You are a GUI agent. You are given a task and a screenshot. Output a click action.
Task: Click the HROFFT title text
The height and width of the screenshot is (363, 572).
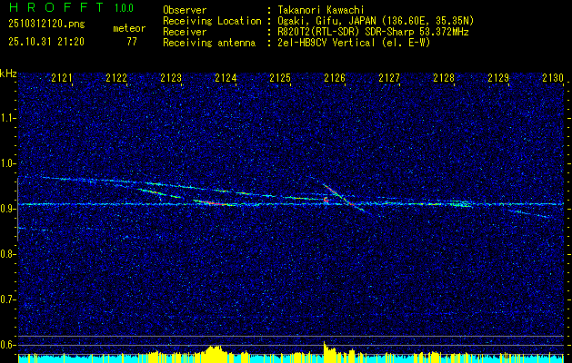(x=55, y=7)
